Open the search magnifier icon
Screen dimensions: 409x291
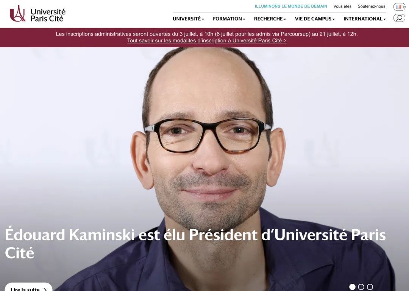tap(399, 18)
